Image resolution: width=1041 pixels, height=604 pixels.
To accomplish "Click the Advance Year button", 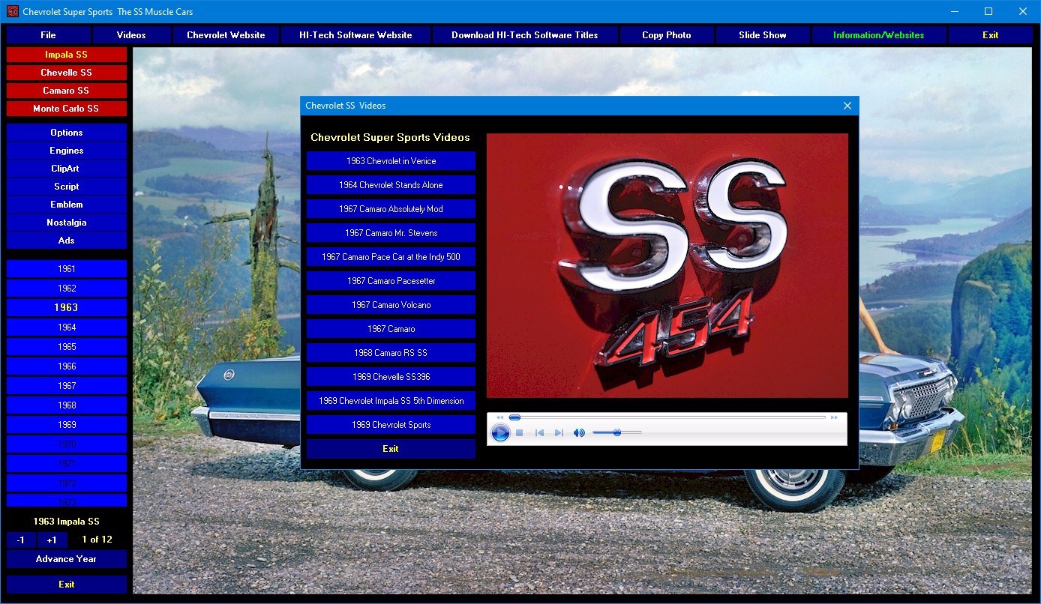I will 67,559.
